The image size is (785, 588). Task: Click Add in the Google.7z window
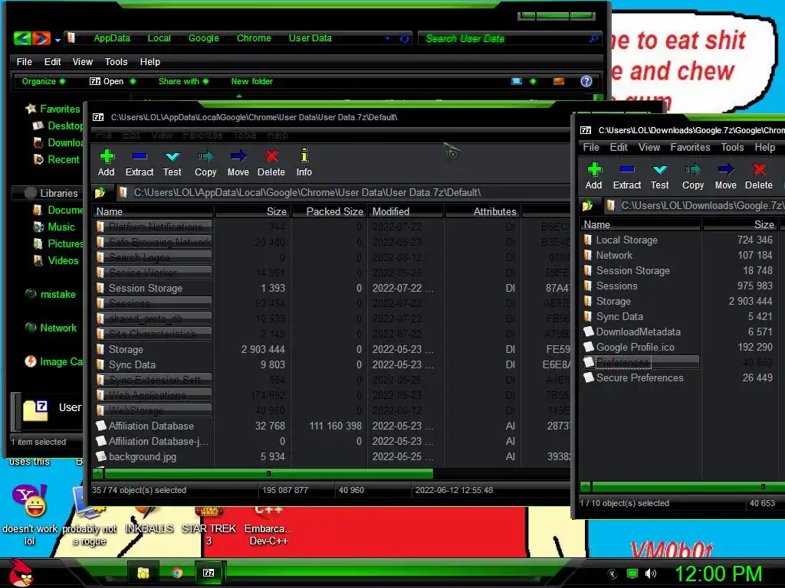[x=594, y=176]
